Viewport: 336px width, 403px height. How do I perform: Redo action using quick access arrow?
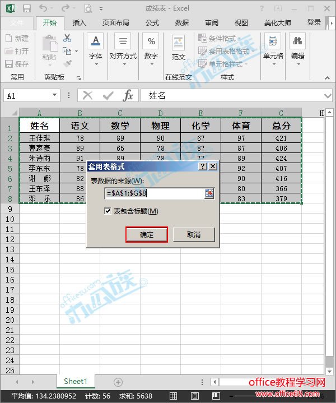pos(65,8)
